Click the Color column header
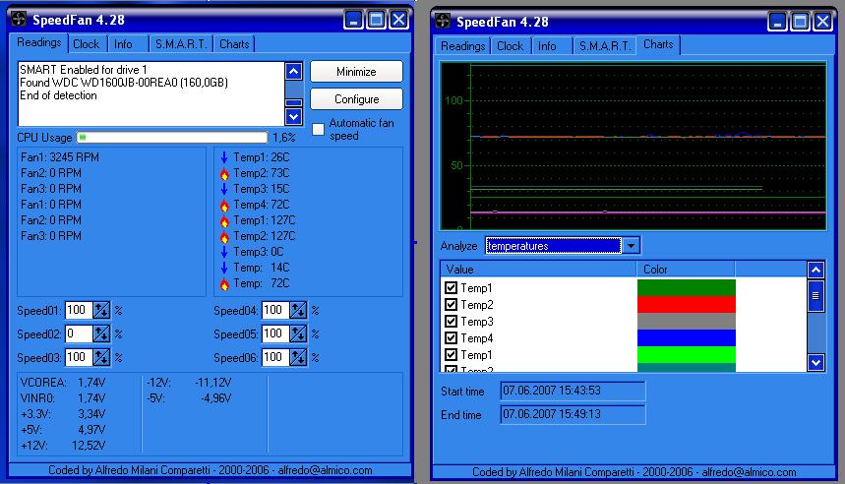The image size is (845, 484). click(686, 270)
